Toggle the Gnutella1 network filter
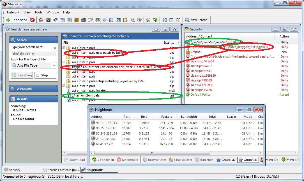The image size is (304, 181). (248, 160)
